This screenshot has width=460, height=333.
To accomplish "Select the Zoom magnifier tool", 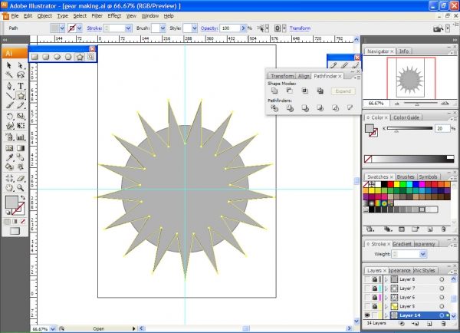I will coord(20,188).
